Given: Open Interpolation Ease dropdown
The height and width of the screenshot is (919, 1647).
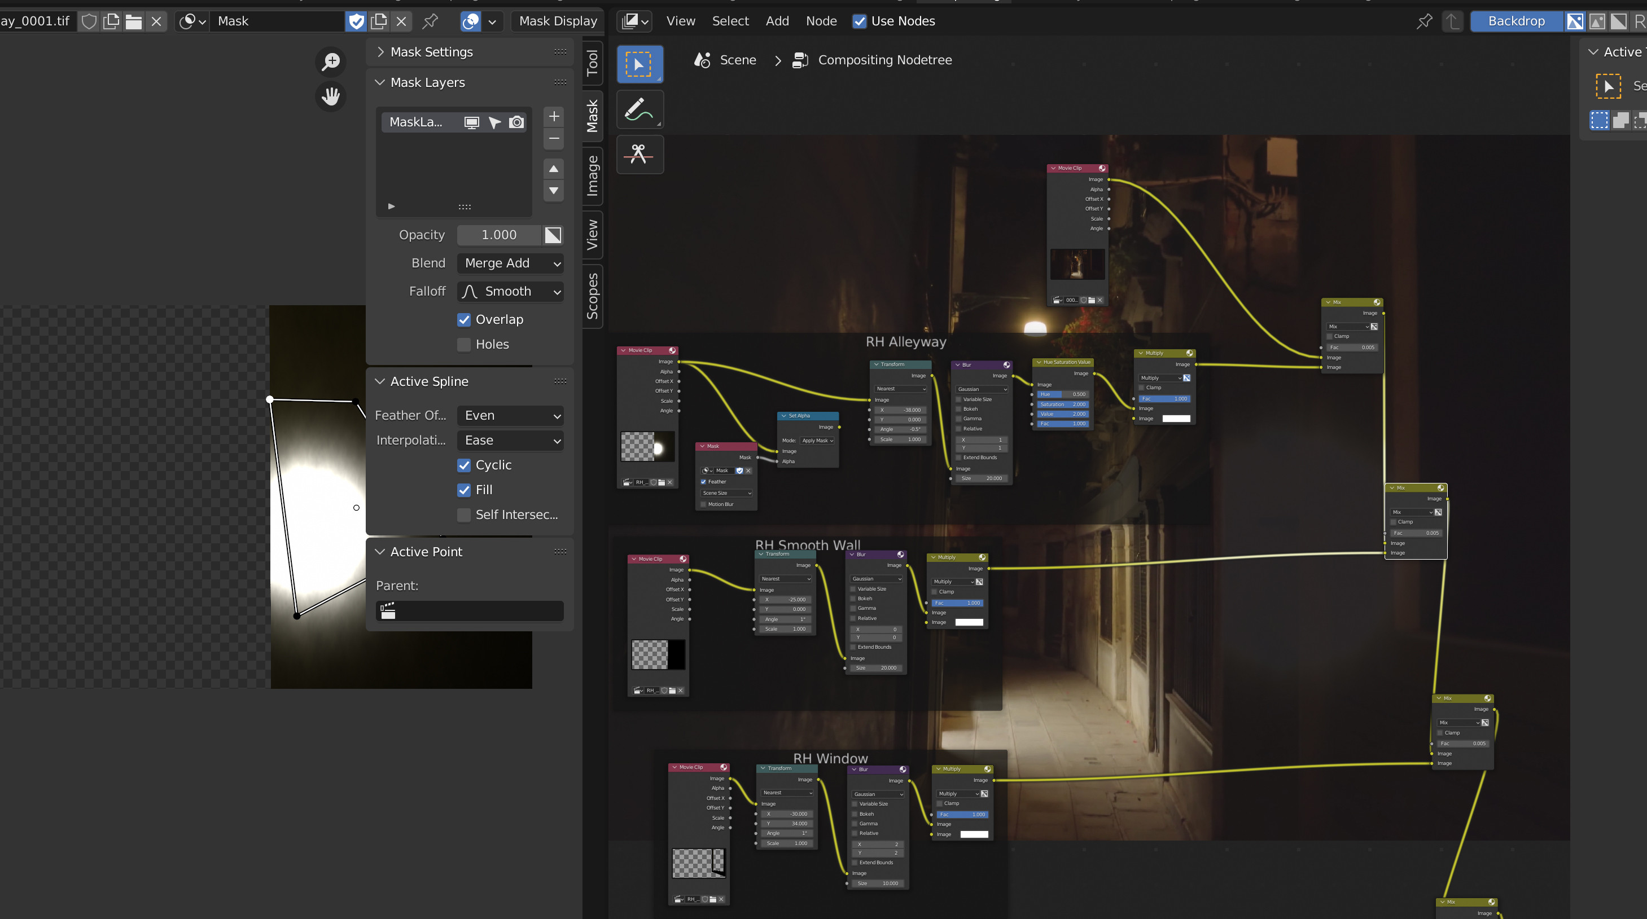Looking at the screenshot, I should pyautogui.click(x=510, y=441).
